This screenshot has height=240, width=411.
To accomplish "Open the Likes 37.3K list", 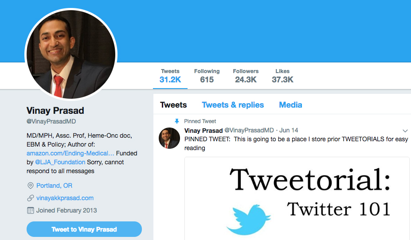I will (282, 76).
